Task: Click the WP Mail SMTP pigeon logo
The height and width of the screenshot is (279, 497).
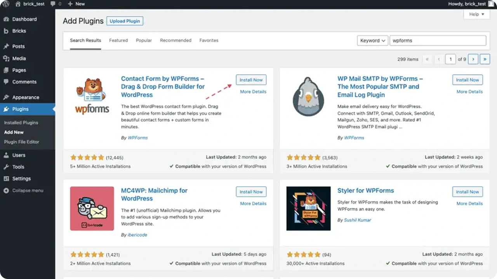Action: click(x=308, y=96)
